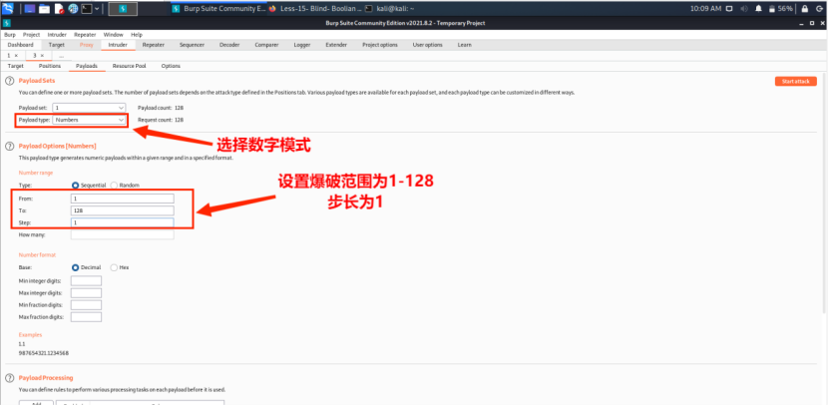The height and width of the screenshot is (406, 828).
Task: Switch to the Decoder tab
Action: (229, 45)
